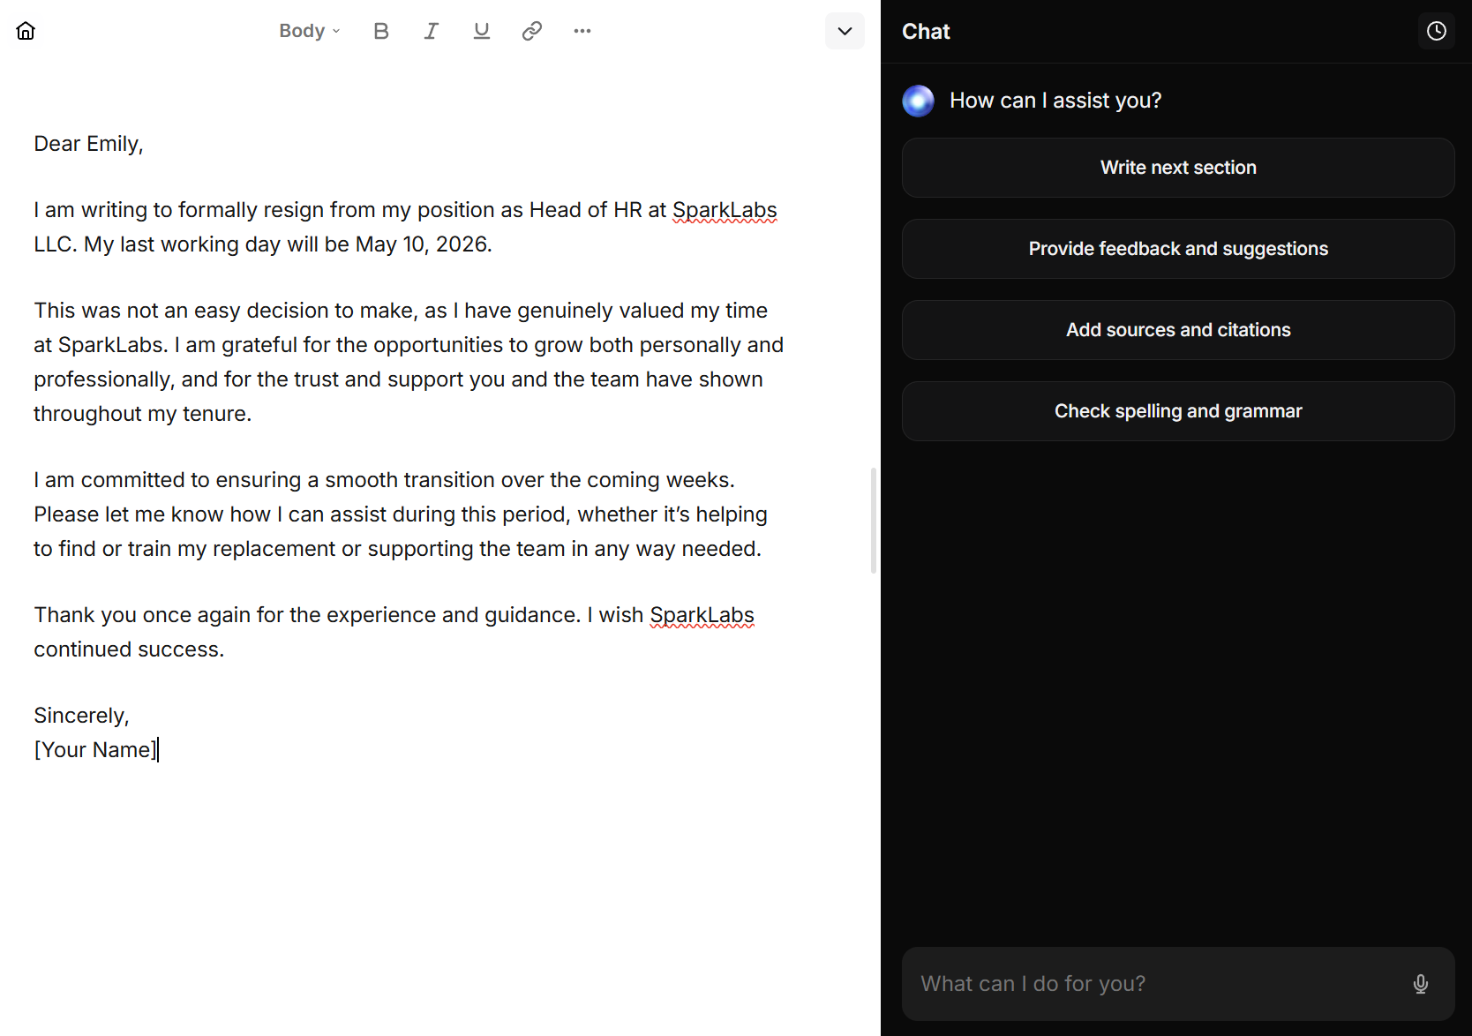Click the document vertical scrollbar

pos(874,521)
